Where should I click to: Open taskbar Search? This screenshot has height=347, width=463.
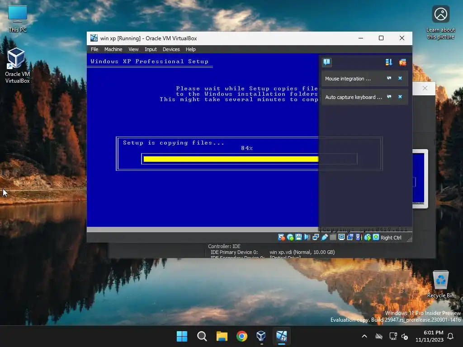tap(202, 336)
